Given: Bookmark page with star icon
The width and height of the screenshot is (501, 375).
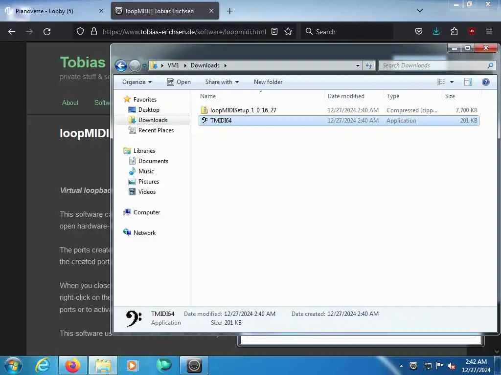Looking at the screenshot, I should 288,32.
